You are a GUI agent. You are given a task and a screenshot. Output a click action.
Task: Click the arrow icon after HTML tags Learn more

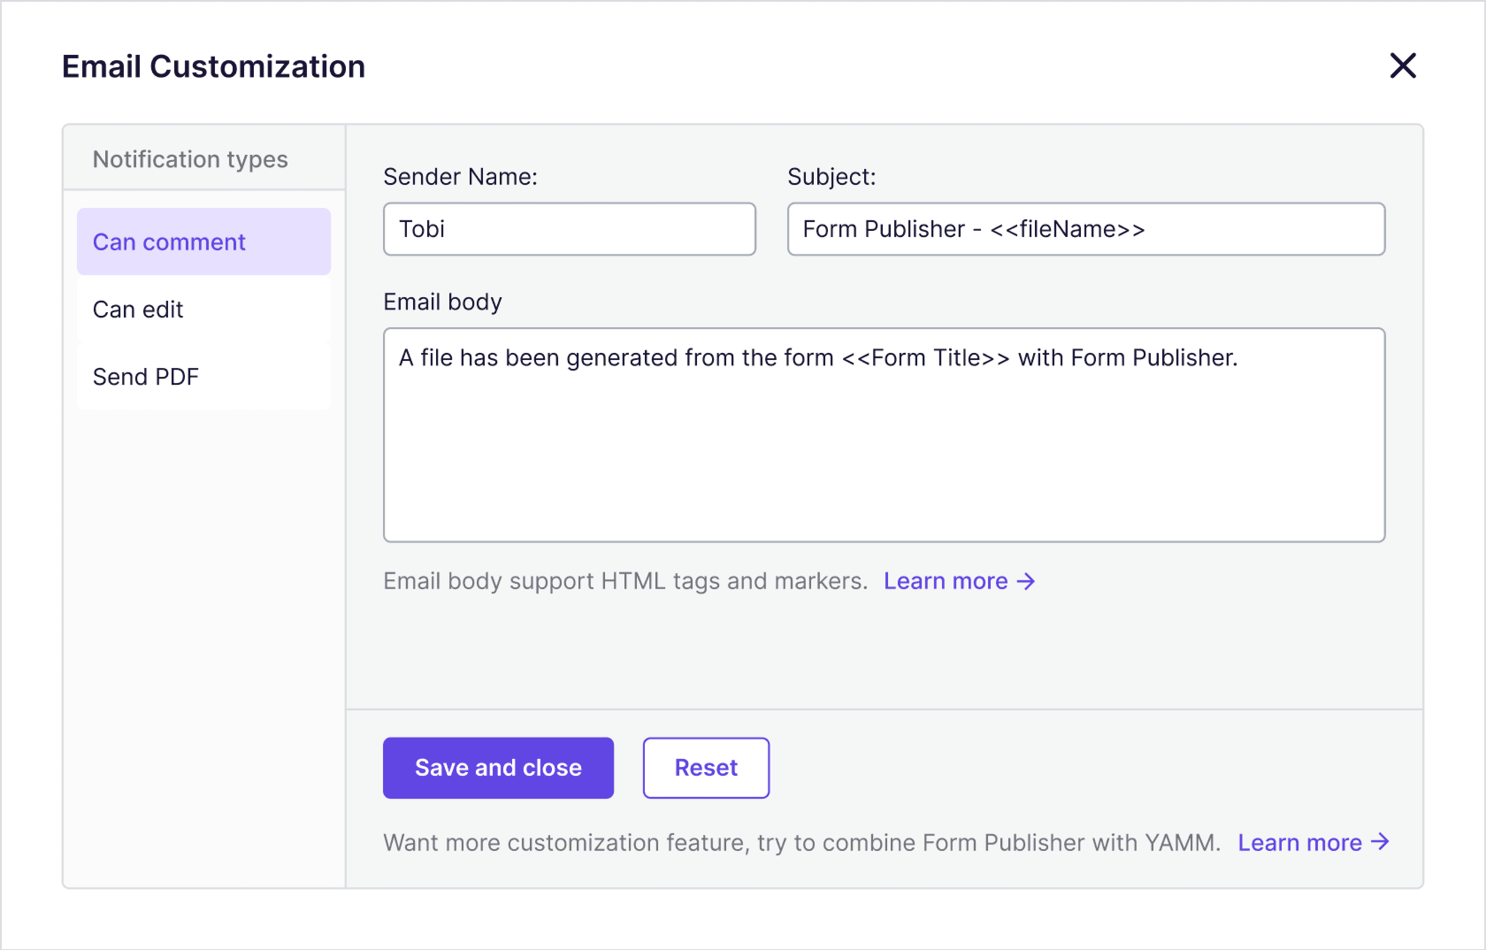pyautogui.click(x=1026, y=582)
